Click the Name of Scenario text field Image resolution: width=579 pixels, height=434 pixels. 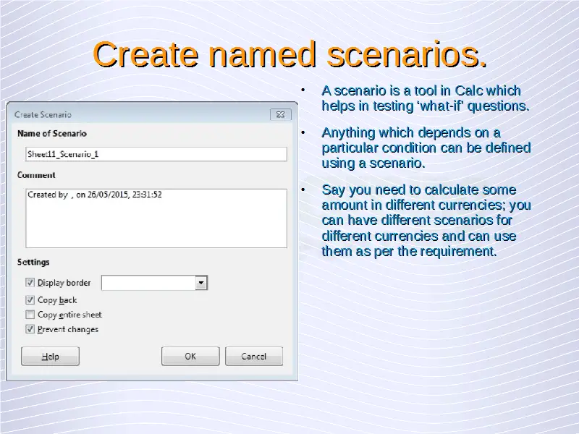[x=156, y=154]
